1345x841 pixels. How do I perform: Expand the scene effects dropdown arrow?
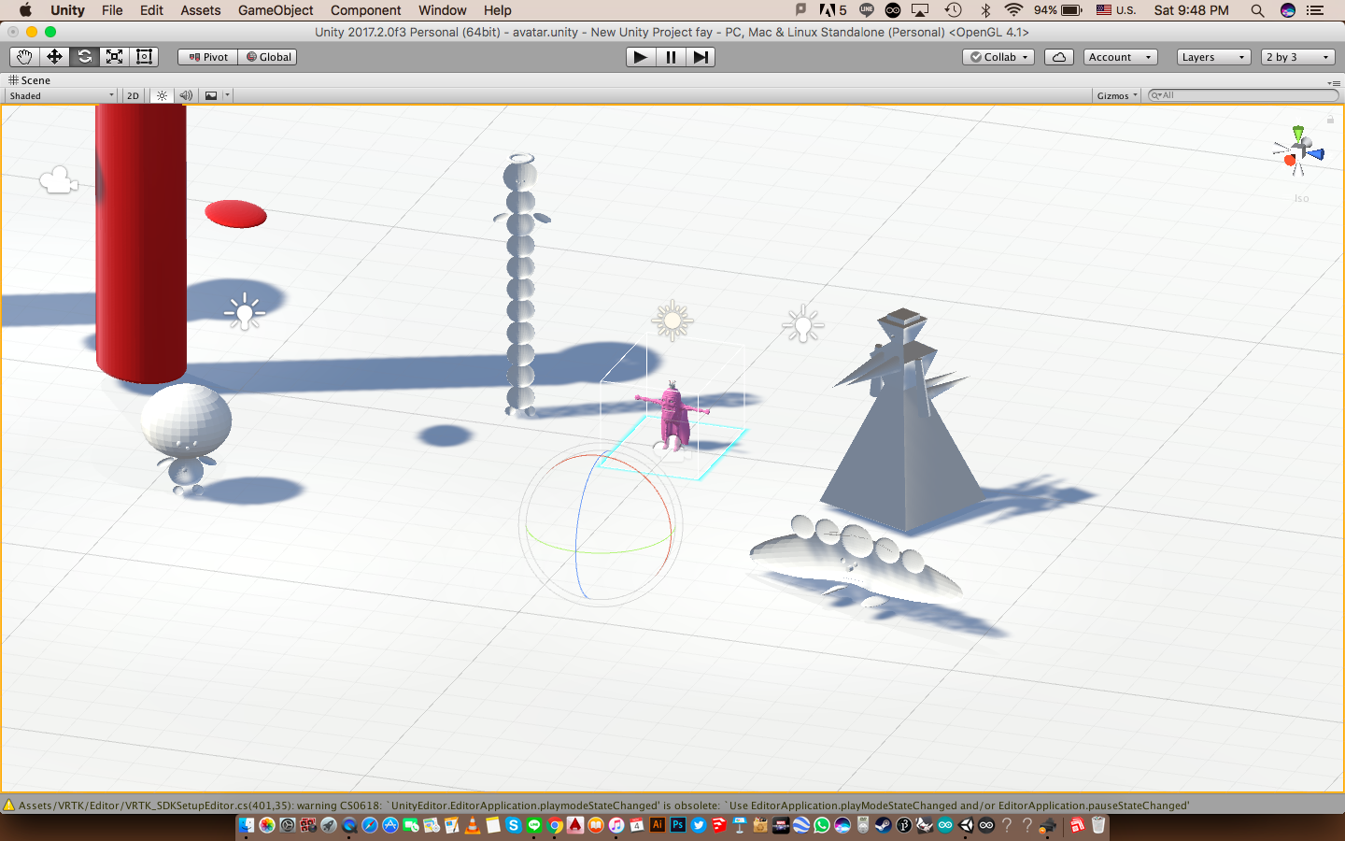pyautogui.click(x=227, y=95)
